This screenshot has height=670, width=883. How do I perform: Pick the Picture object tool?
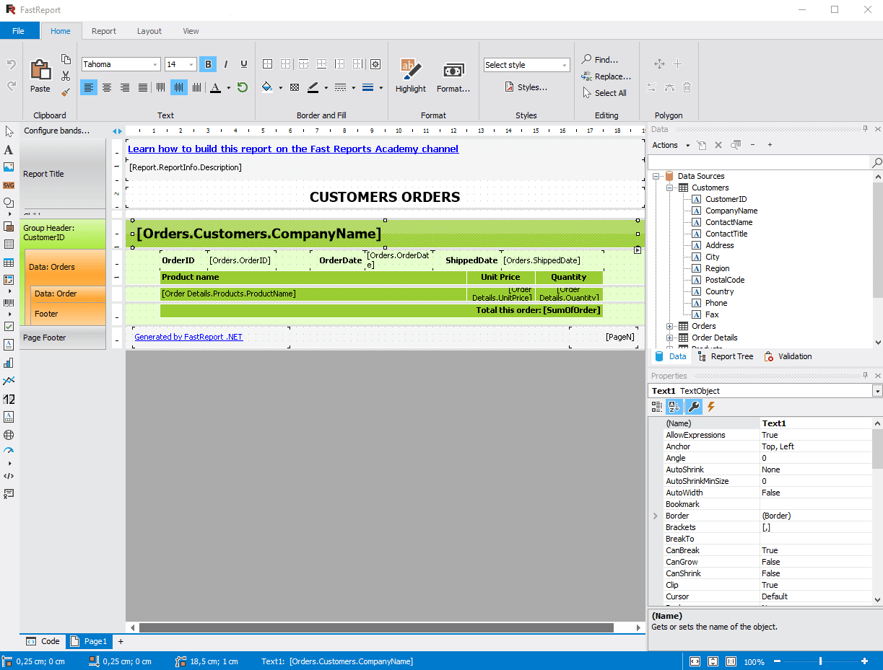click(x=9, y=167)
